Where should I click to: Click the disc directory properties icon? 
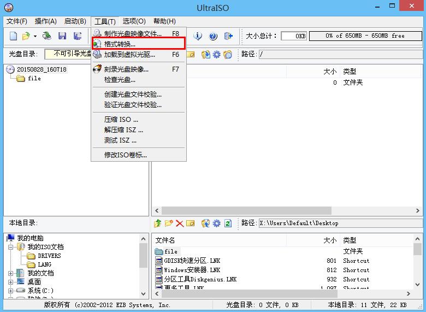coord(206,54)
